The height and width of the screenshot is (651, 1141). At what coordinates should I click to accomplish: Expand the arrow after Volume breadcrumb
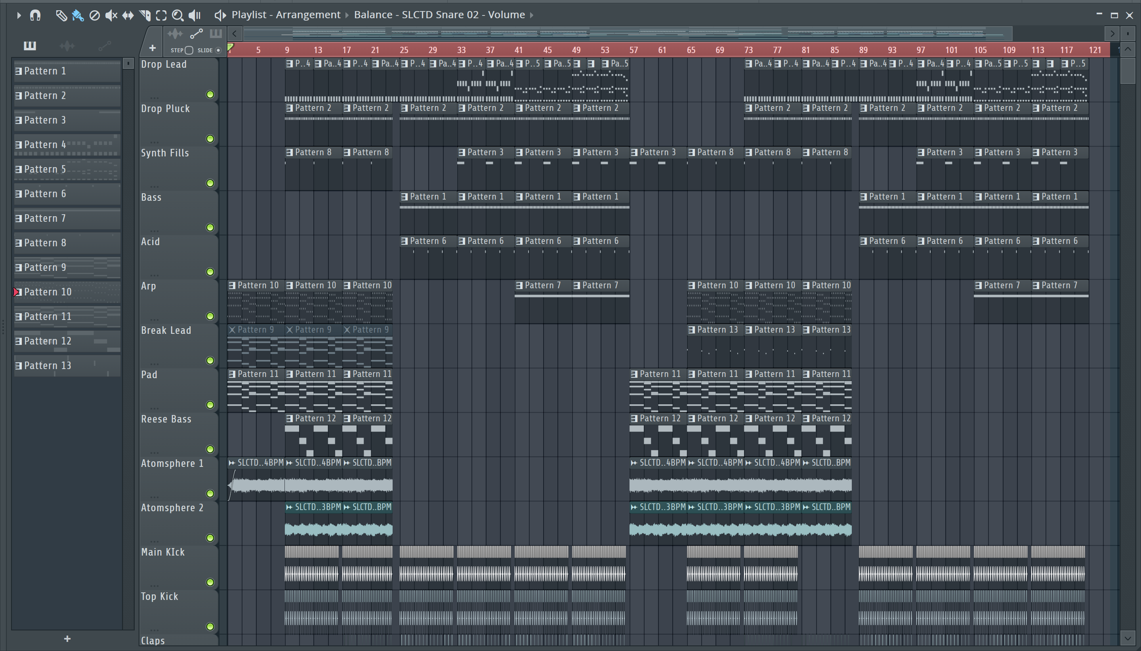click(x=532, y=15)
